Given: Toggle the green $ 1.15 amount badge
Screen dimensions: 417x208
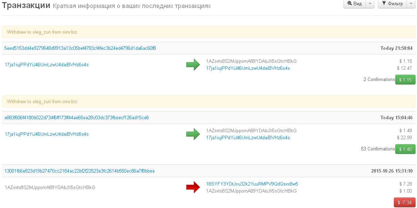Looking at the screenshot, I should (405, 80).
